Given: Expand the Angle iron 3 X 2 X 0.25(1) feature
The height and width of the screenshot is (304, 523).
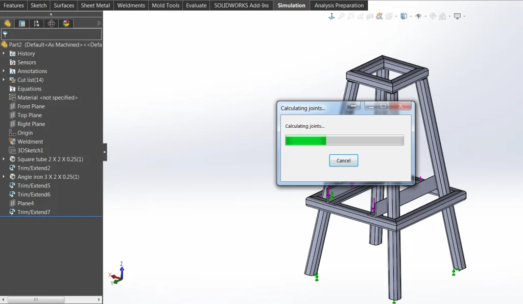Looking at the screenshot, I should pos(4,177).
